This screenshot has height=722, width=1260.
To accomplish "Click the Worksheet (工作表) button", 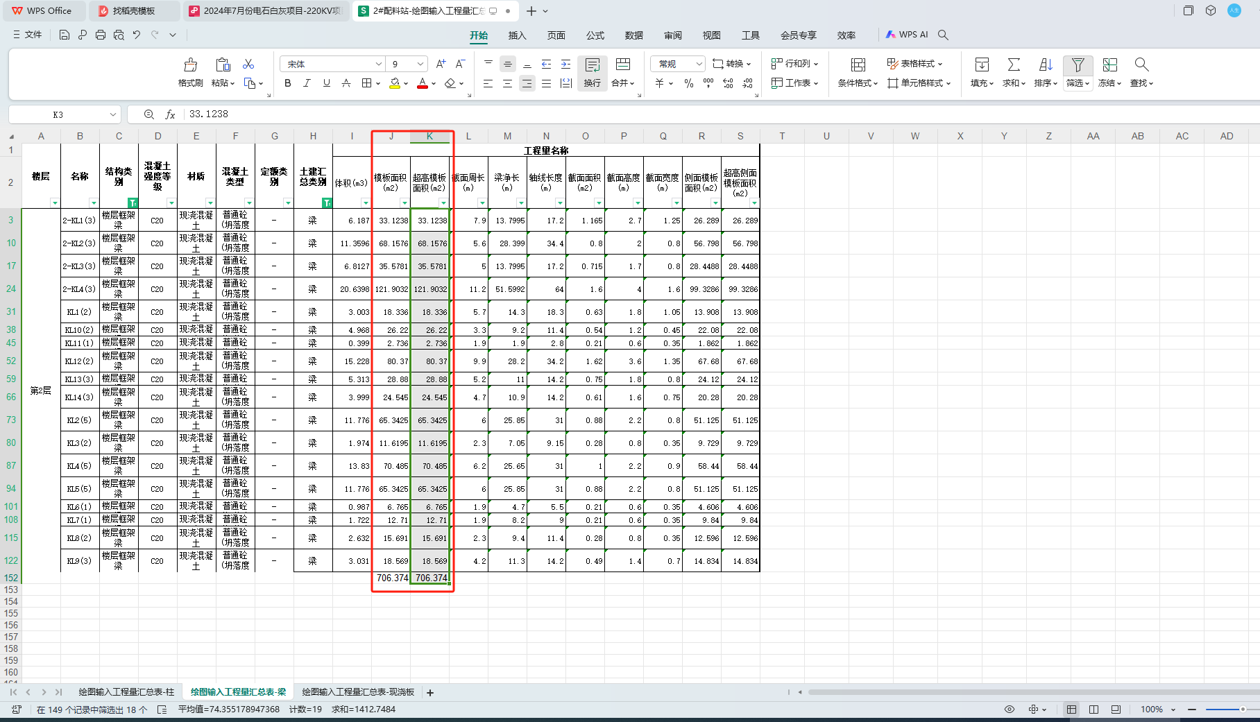I will [x=795, y=83].
